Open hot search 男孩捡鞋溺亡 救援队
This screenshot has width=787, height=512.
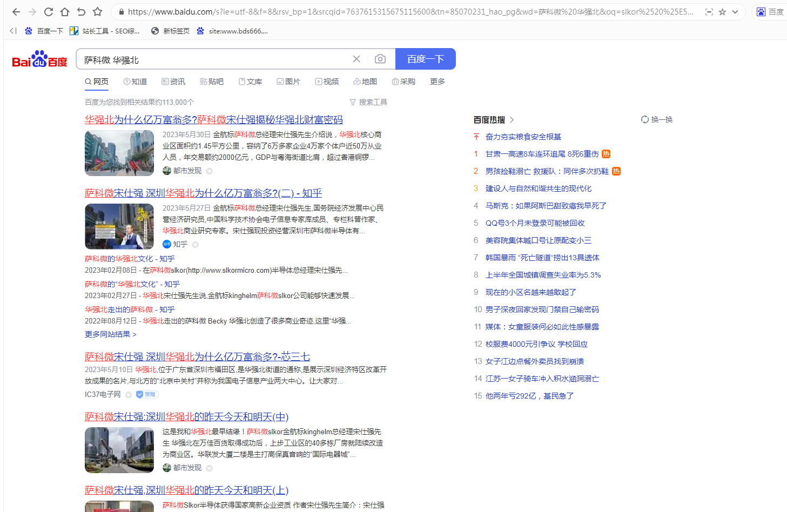pyautogui.click(x=547, y=171)
